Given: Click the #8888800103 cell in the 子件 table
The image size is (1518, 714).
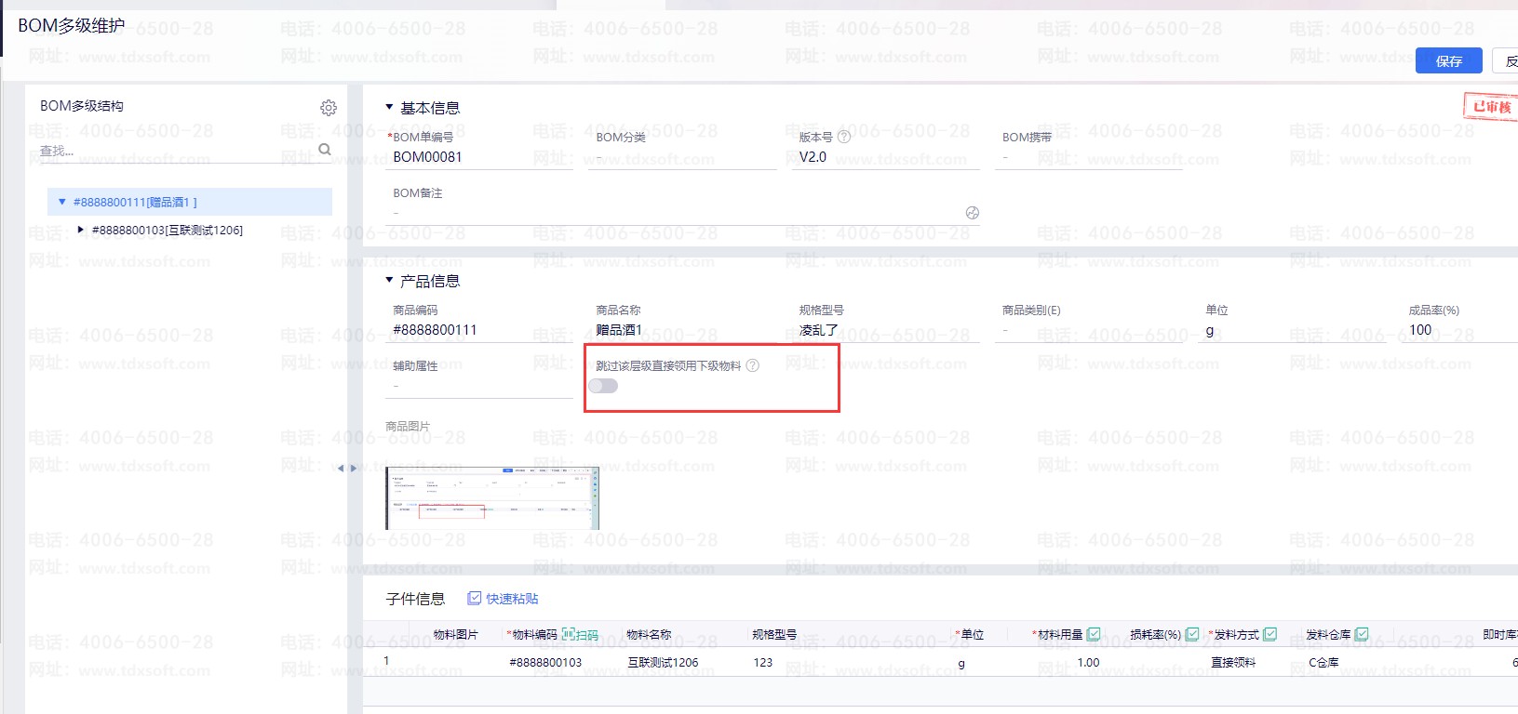Looking at the screenshot, I should tap(545, 663).
